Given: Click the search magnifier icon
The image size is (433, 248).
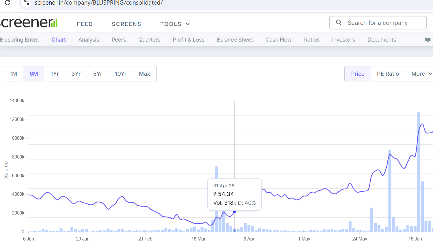Looking at the screenshot, I should (x=339, y=23).
